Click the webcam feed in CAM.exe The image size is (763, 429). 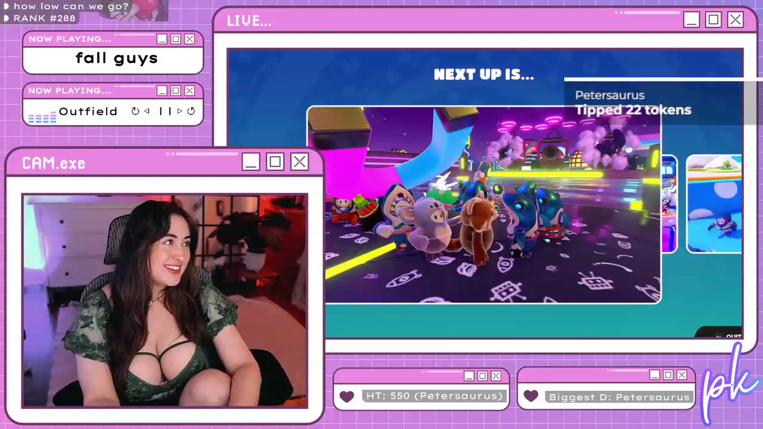165,301
